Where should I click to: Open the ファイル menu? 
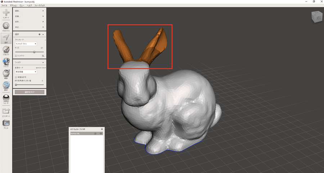click(4, 5)
